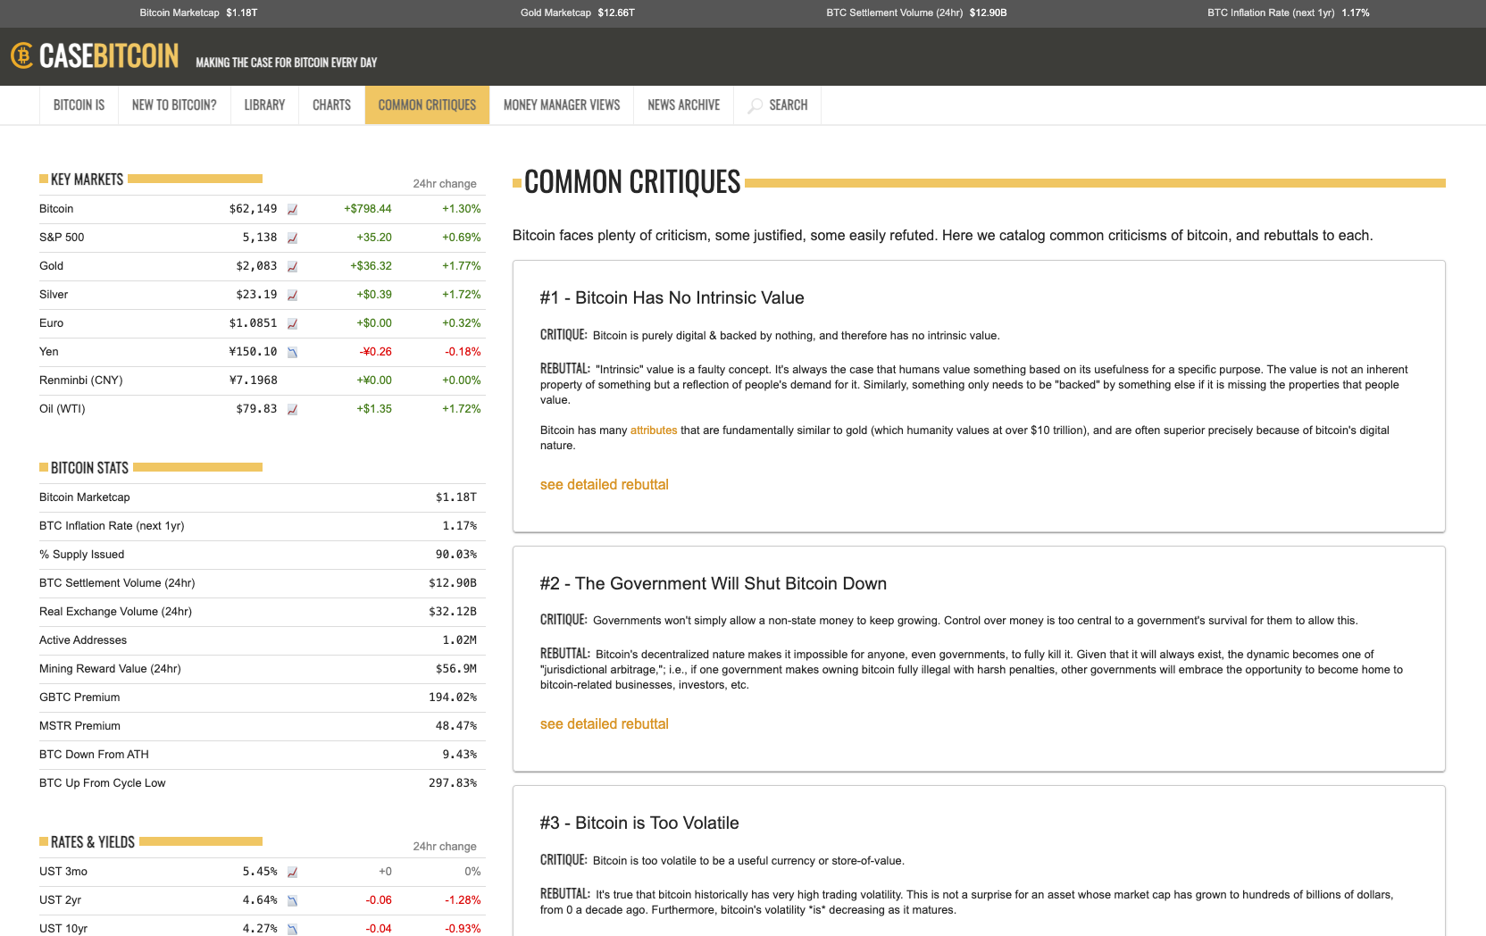Click heading '#2 - The Government Will Shut Bitcoin Down'
This screenshot has width=1486, height=936.
(x=713, y=584)
